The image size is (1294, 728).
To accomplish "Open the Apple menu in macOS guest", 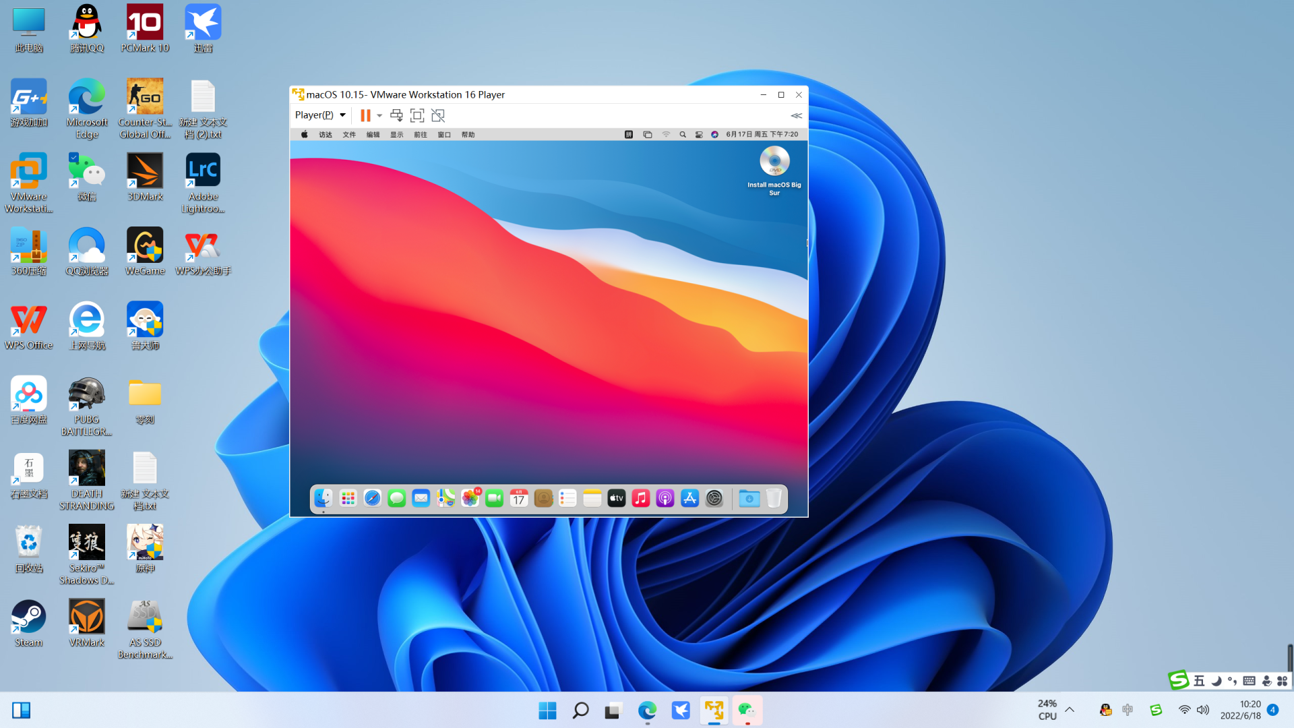I will [x=305, y=135].
